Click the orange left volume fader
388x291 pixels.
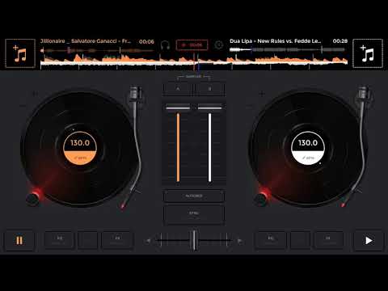point(178,147)
